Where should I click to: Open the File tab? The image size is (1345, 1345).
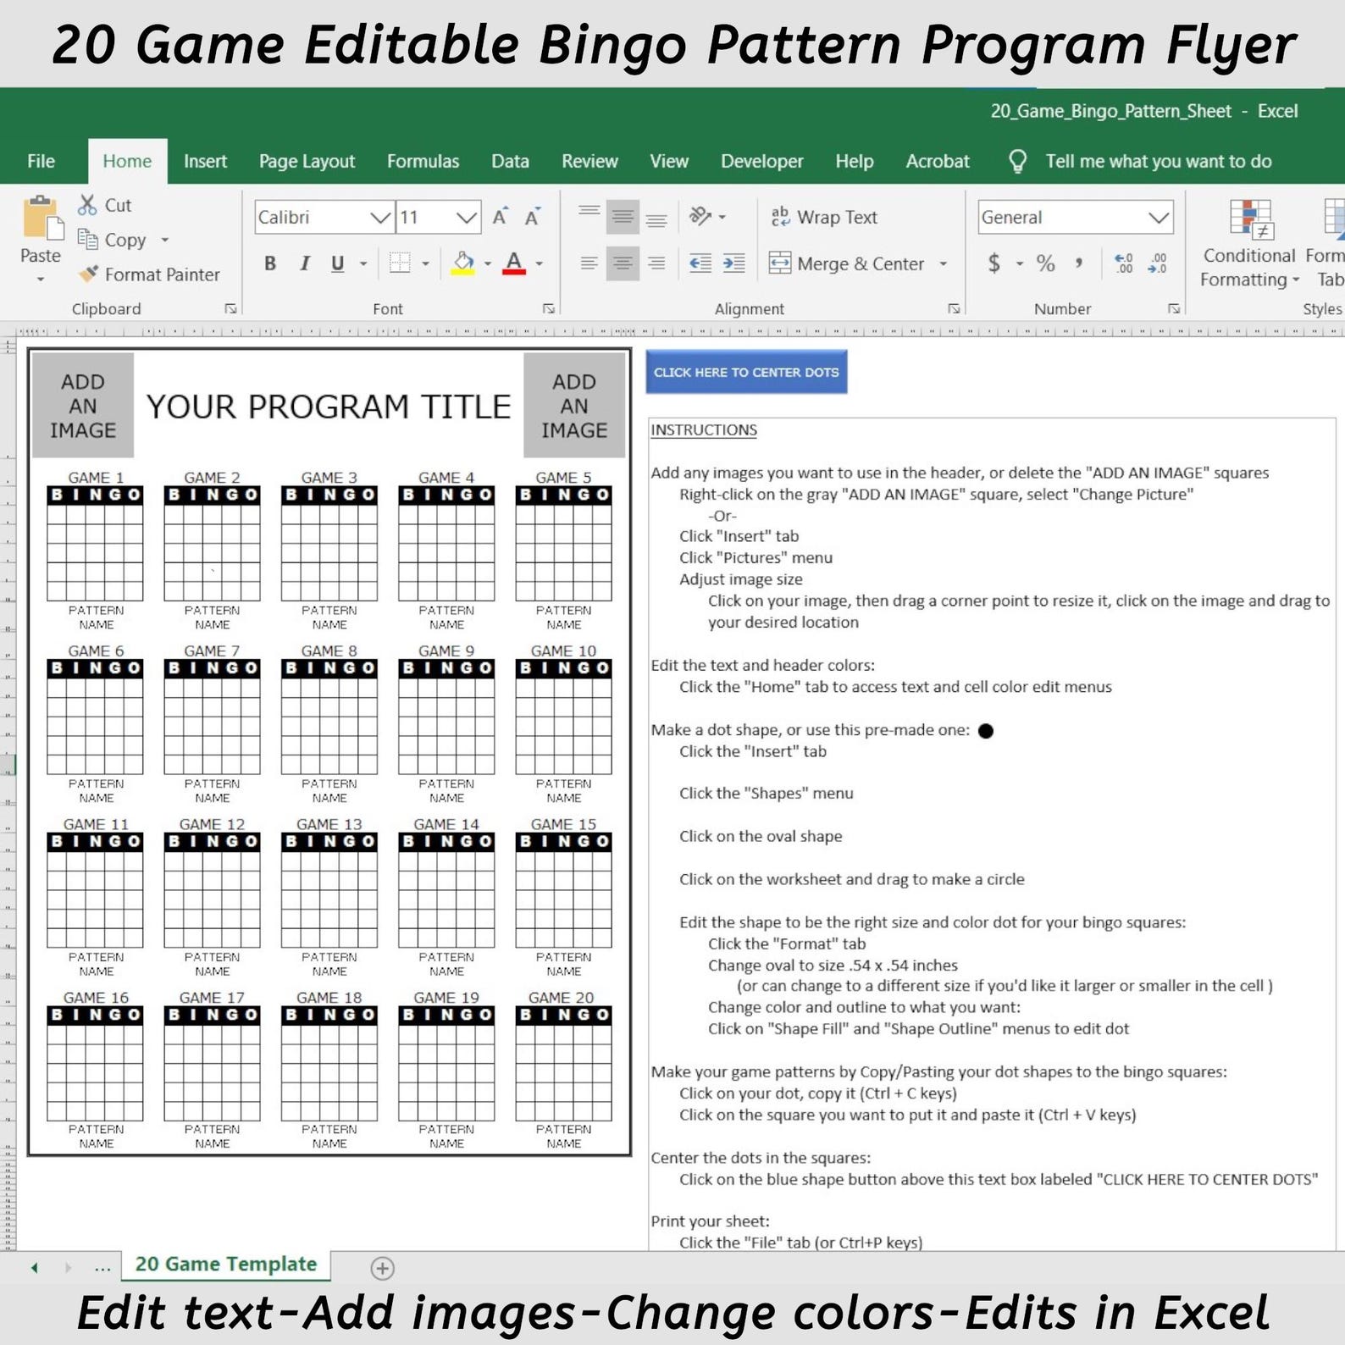[41, 161]
